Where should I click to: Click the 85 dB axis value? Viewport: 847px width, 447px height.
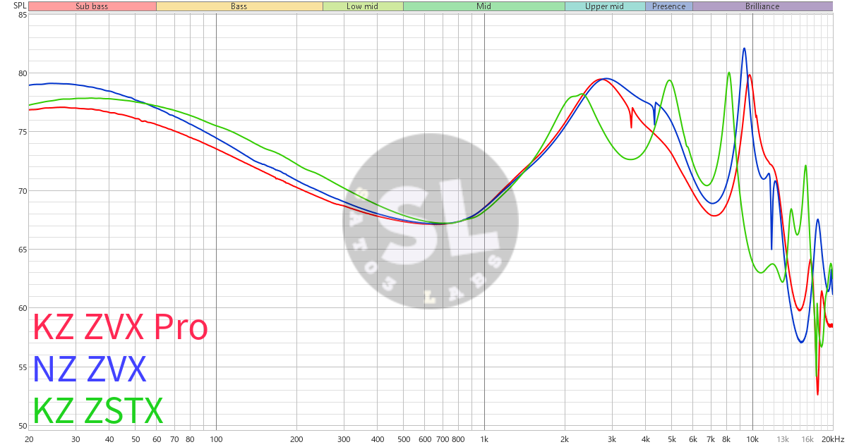pos(22,15)
